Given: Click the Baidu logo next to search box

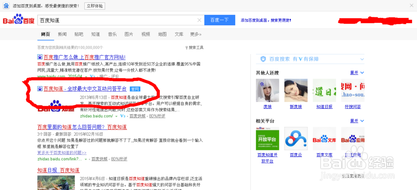Looking at the screenshot, I should pos(18,20).
